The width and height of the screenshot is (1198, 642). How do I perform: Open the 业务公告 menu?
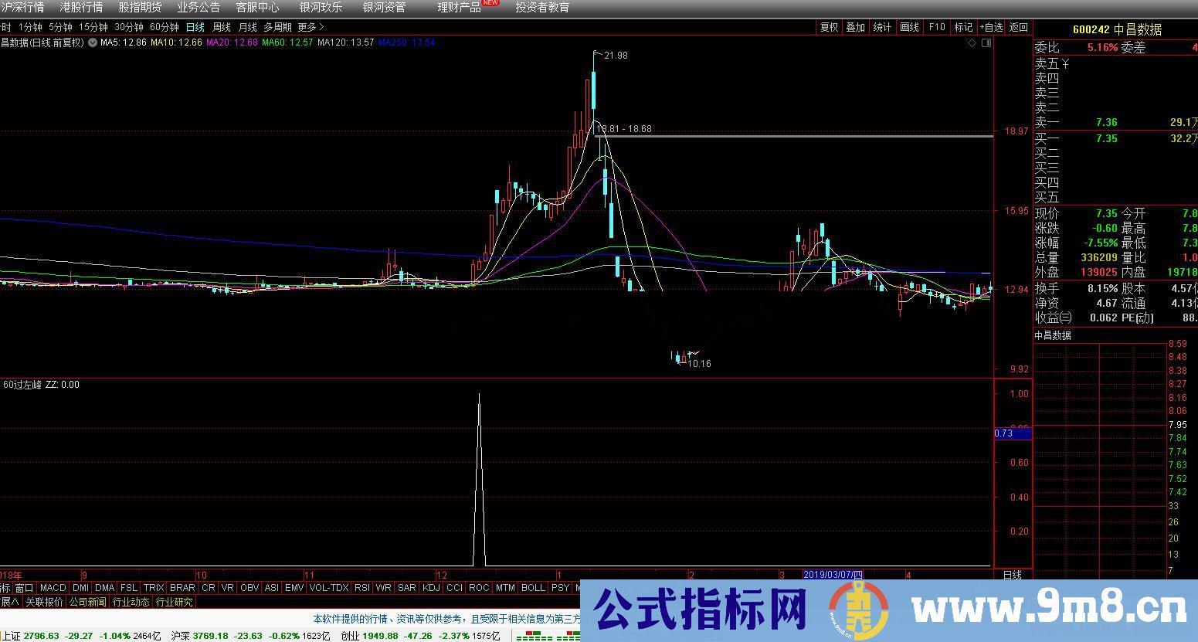pos(199,8)
